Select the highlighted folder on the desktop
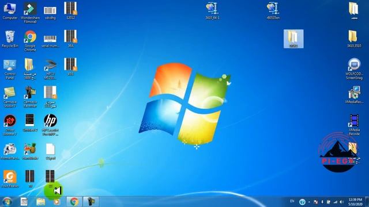 (x=293, y=39)
